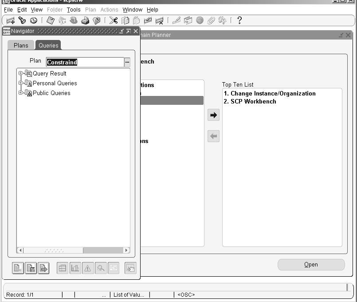The image size is (357, 302).
Task: Click the grayed Gantt chart icon in Navigator
Action: (x=114, y=268)
